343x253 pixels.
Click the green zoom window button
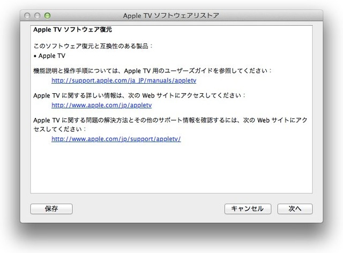[47, 16]
